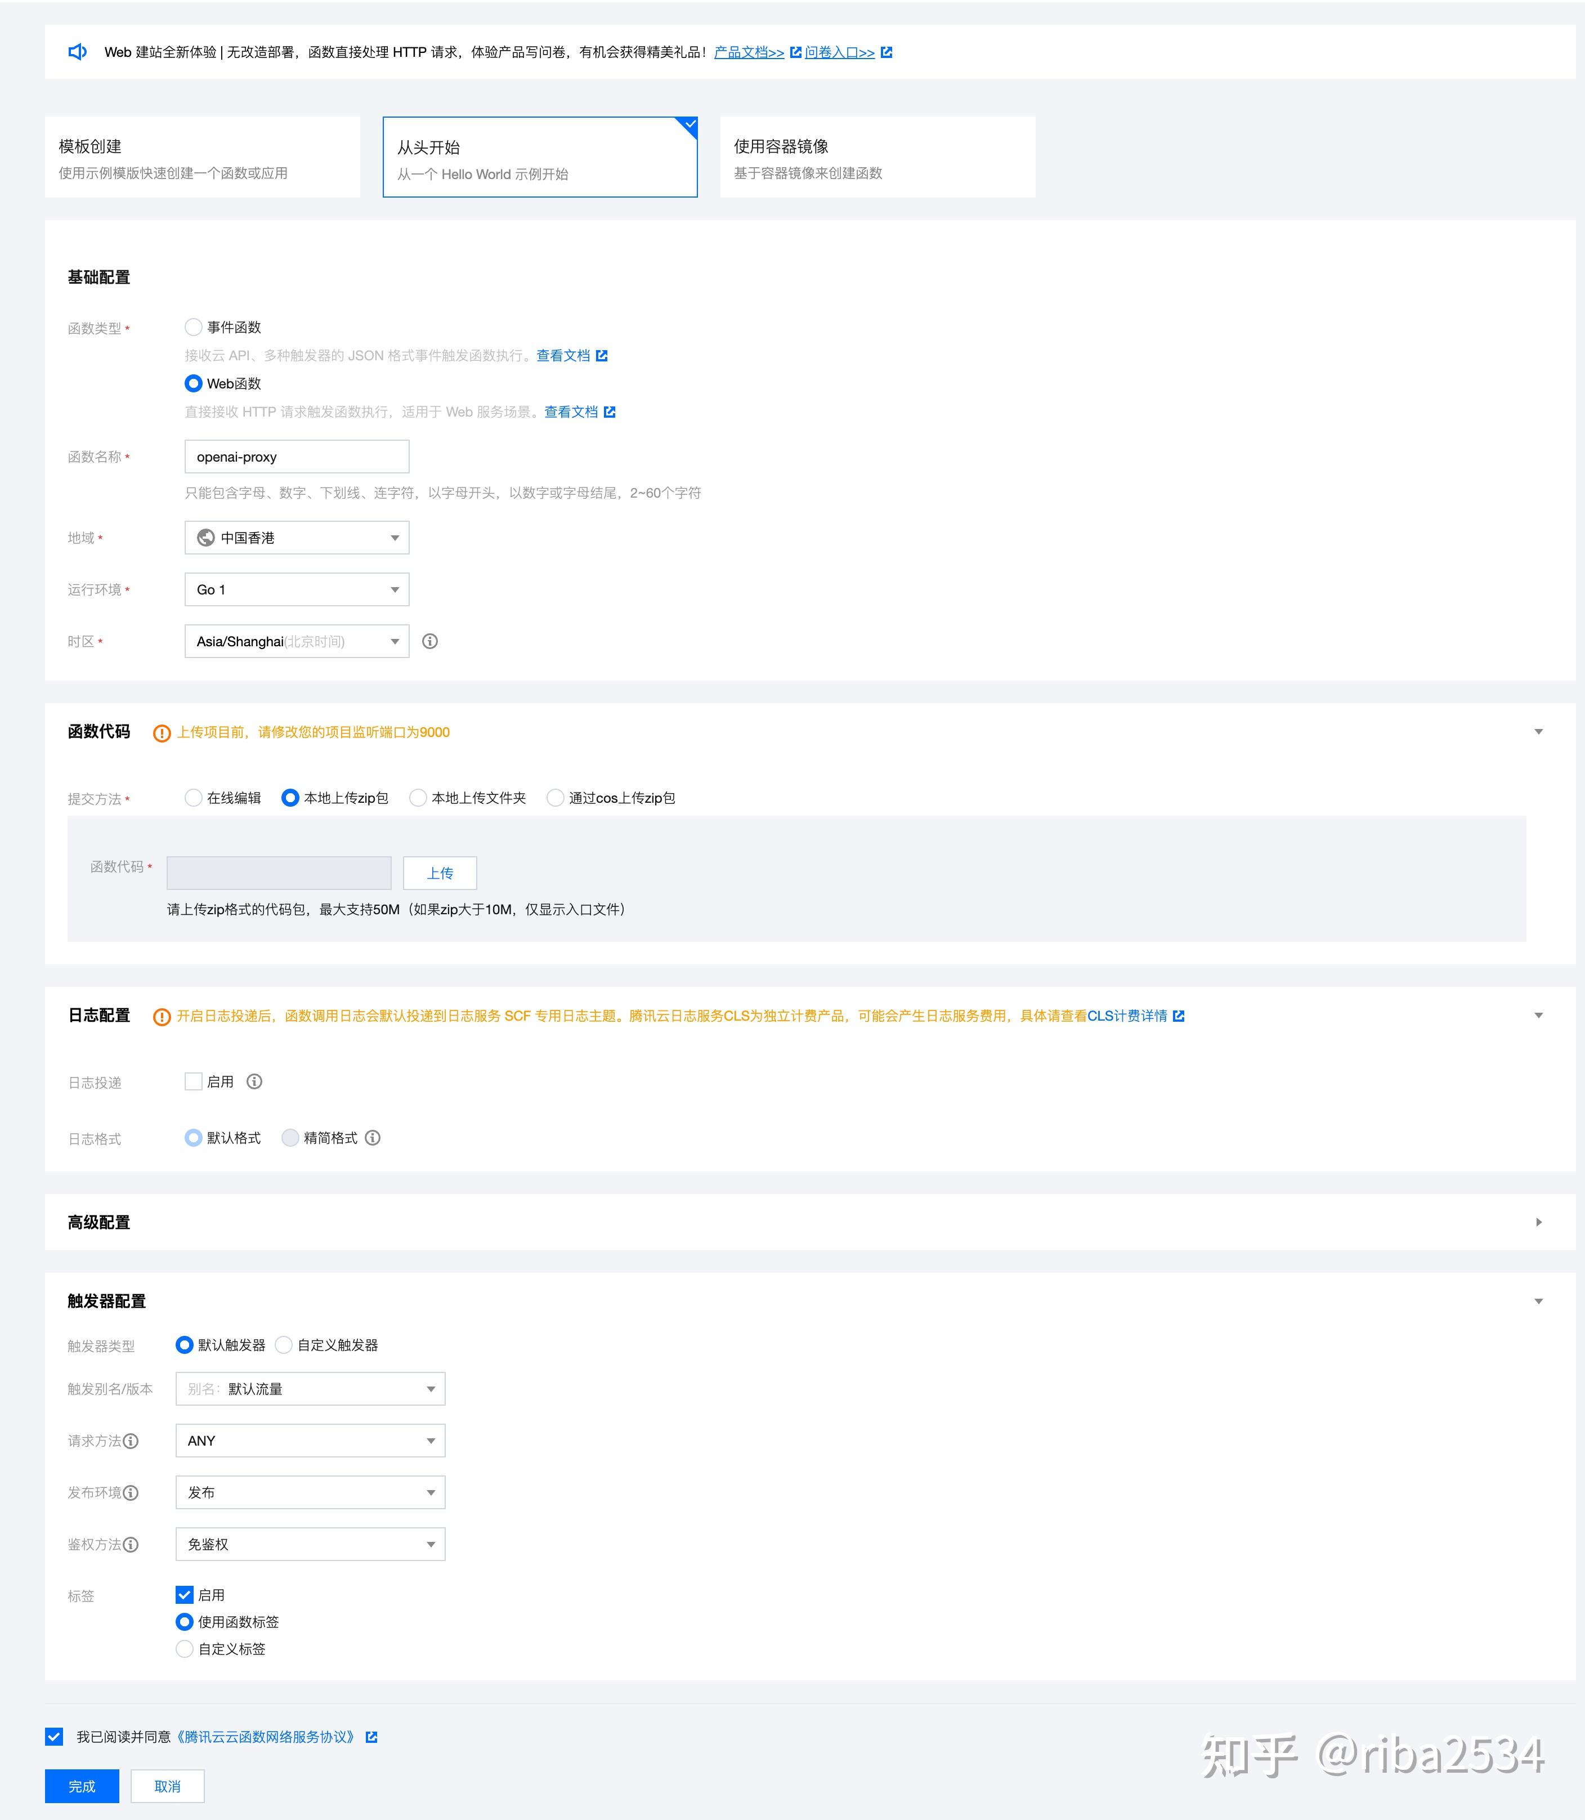Click external link icon after 问卷入口
1585x1820 pixels.
tap(886, 52)
